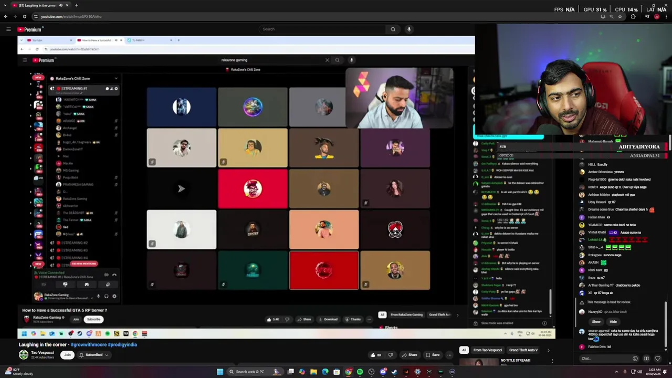
Task: Go back to the previous page
Action: click(x=6, y=16)
